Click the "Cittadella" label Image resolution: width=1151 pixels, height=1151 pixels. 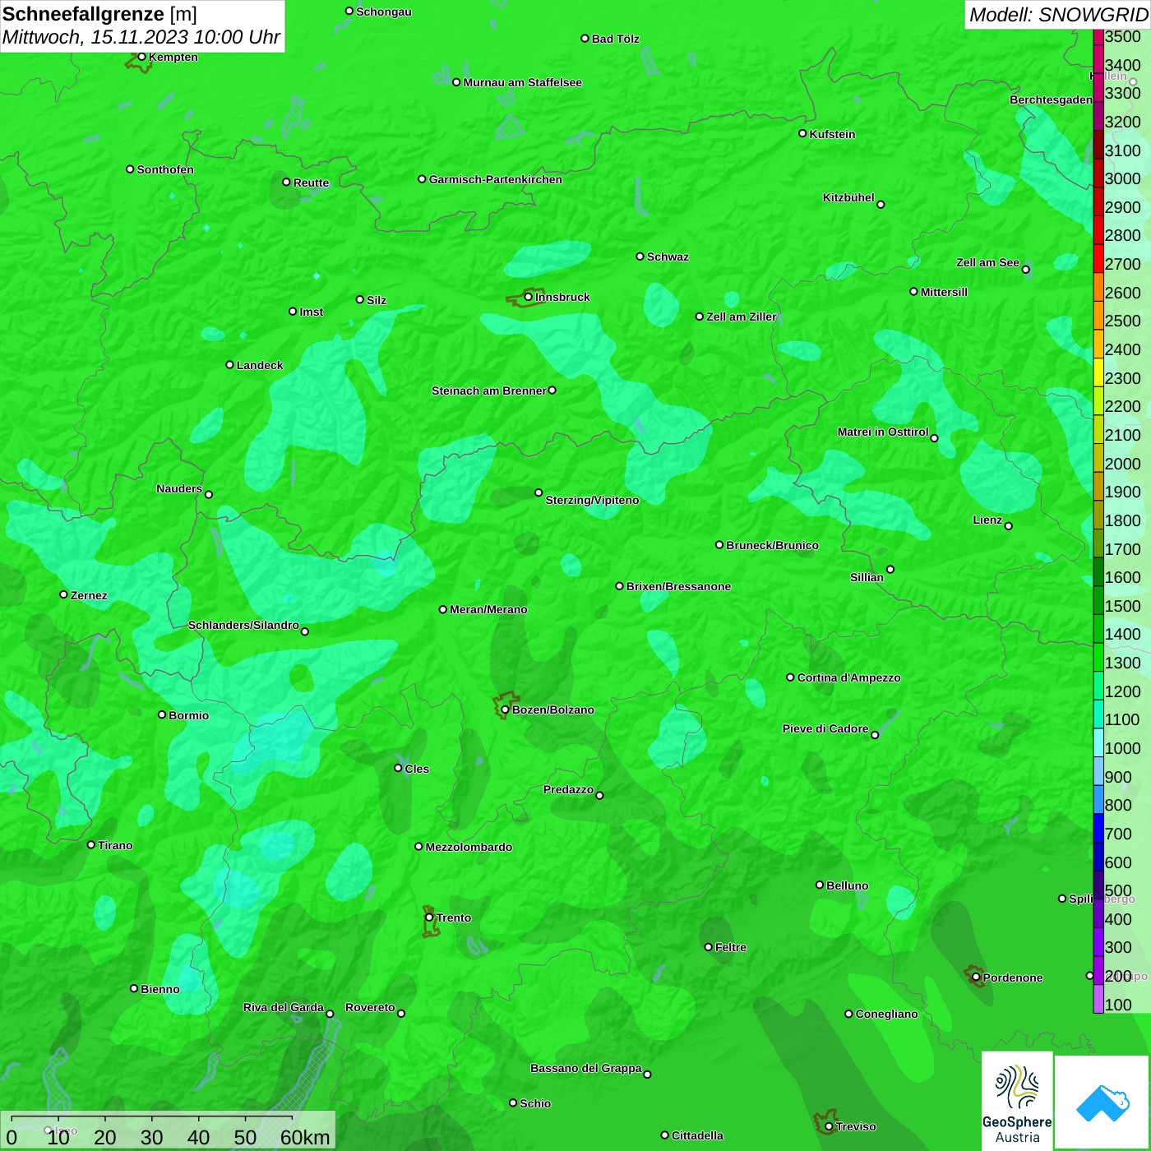tap(697, 1135)
